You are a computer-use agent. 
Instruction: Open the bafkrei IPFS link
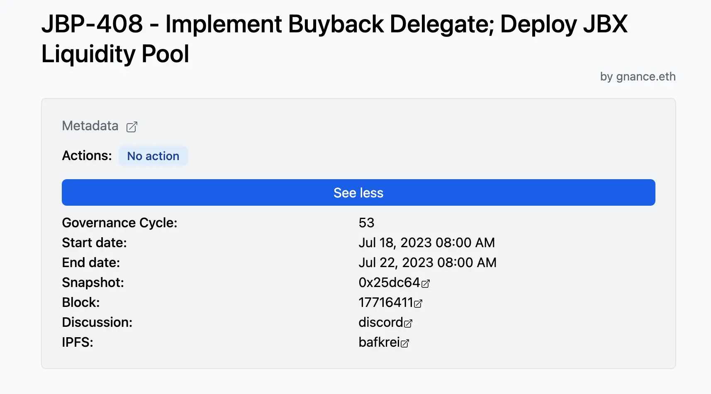coord(378,342)
